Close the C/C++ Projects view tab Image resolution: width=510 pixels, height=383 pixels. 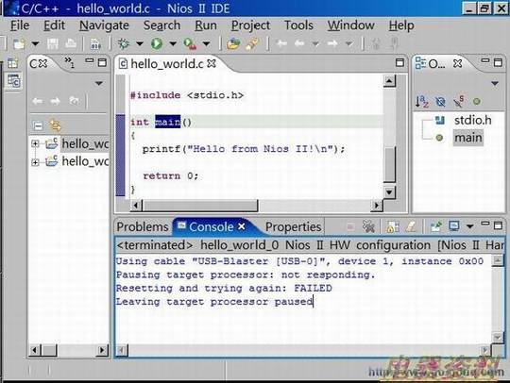point(43,63)
